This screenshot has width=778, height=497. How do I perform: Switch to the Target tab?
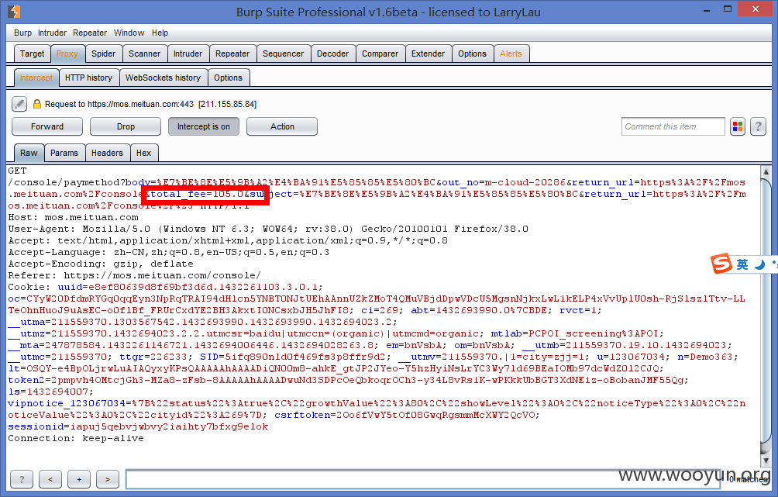click(x=33, y=53)
